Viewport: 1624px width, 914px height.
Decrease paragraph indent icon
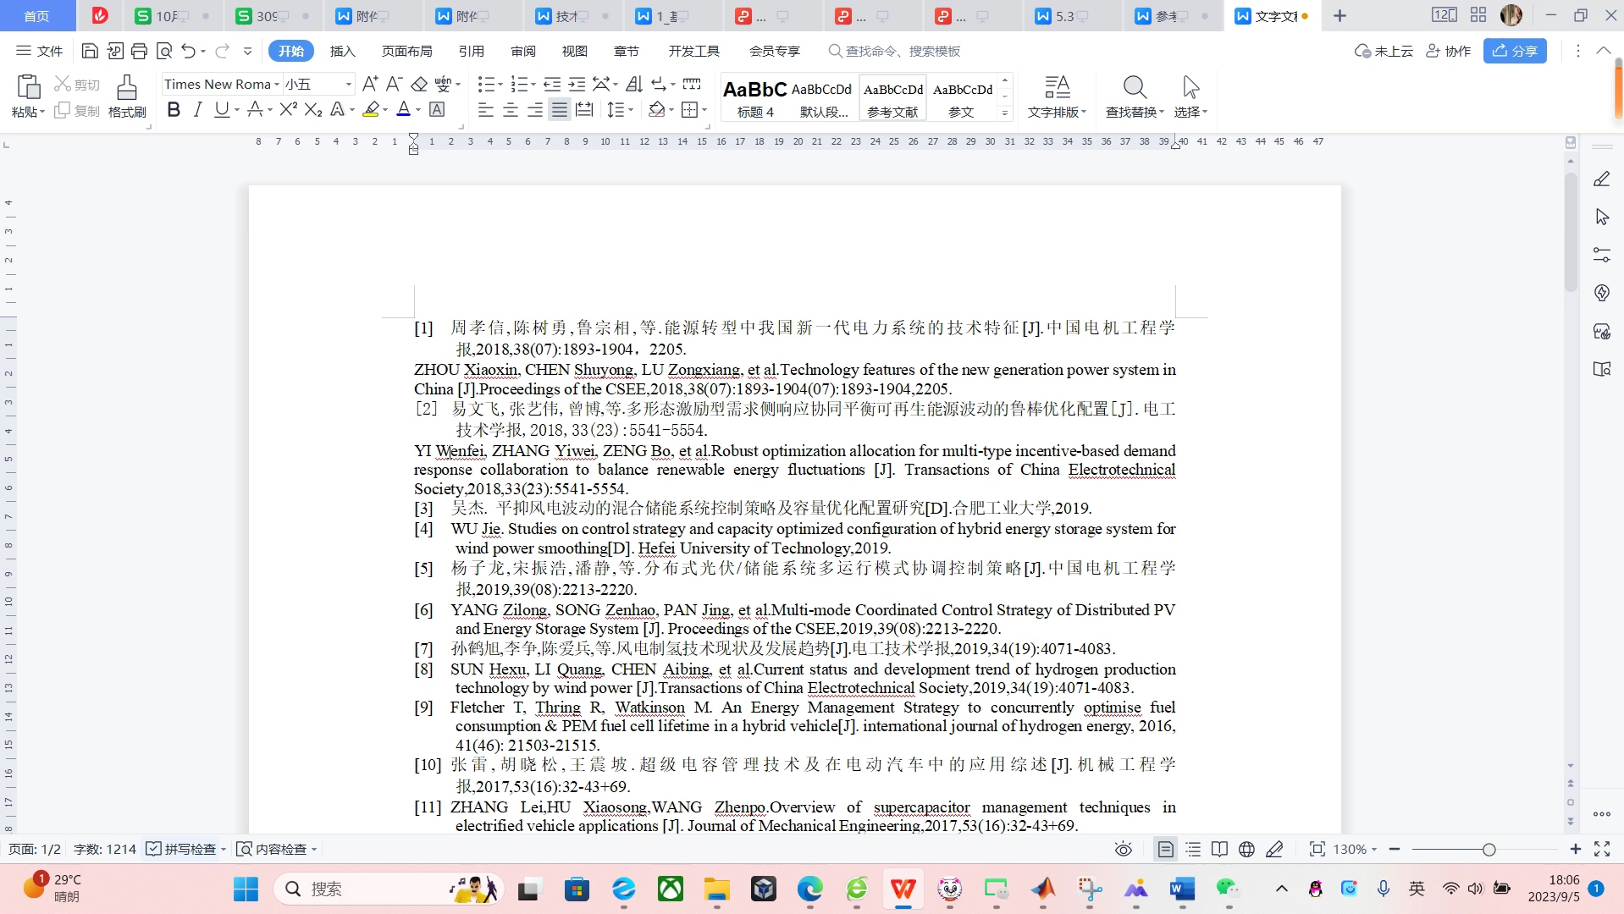(x=552, y=84)
